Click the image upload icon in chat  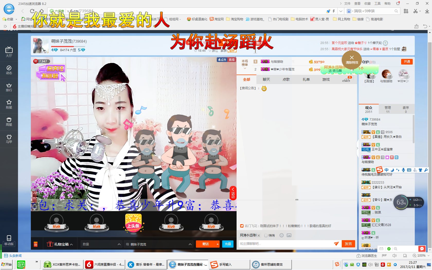coord(289,235)
